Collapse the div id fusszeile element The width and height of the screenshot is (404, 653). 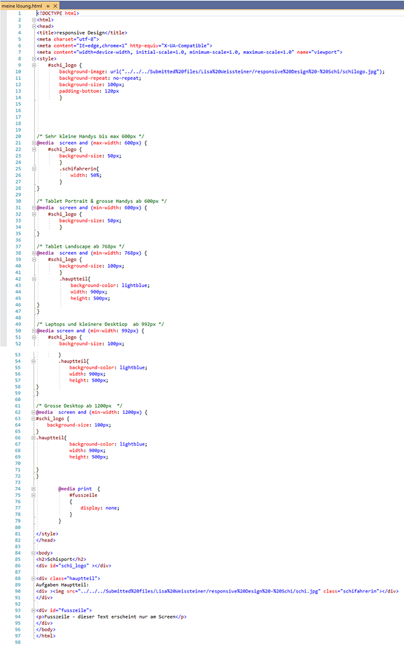pos(34,610)
